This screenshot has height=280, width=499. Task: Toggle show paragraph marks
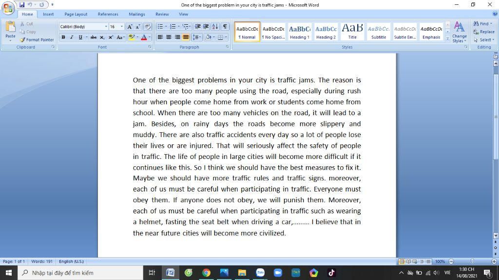coord(225,27)
